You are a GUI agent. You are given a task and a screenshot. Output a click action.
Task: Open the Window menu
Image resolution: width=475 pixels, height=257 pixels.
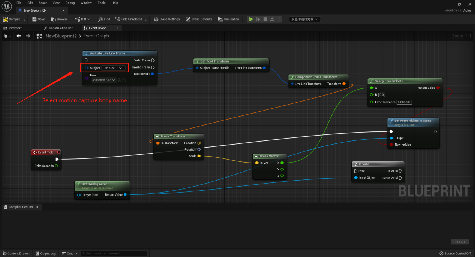pos(86,3)
